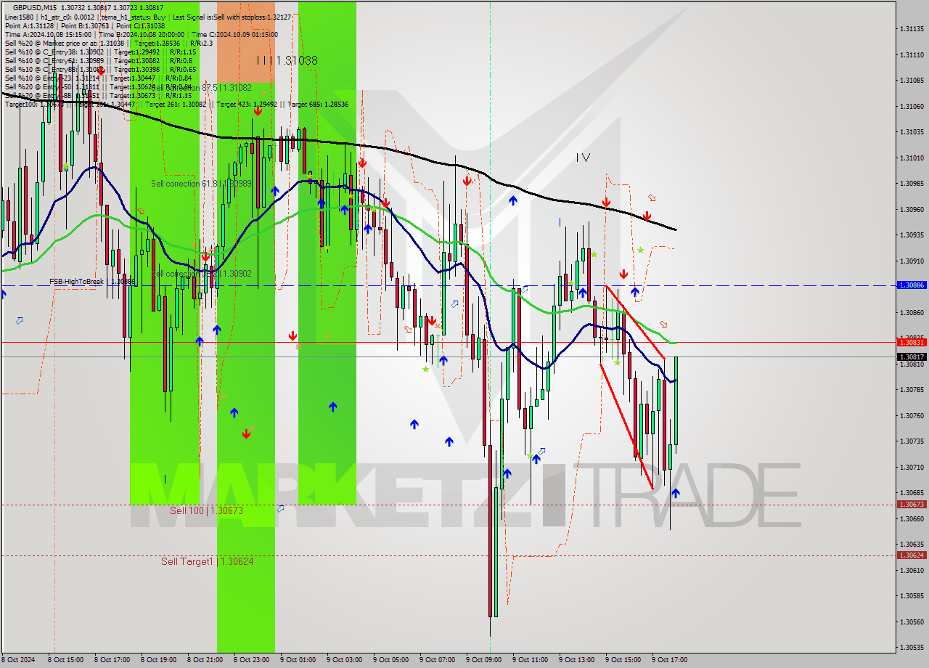This screenshot has width=929, height=668.
Task: Click the '9 Oct 11:00' time axis label
Action: [x=530, y=660]
